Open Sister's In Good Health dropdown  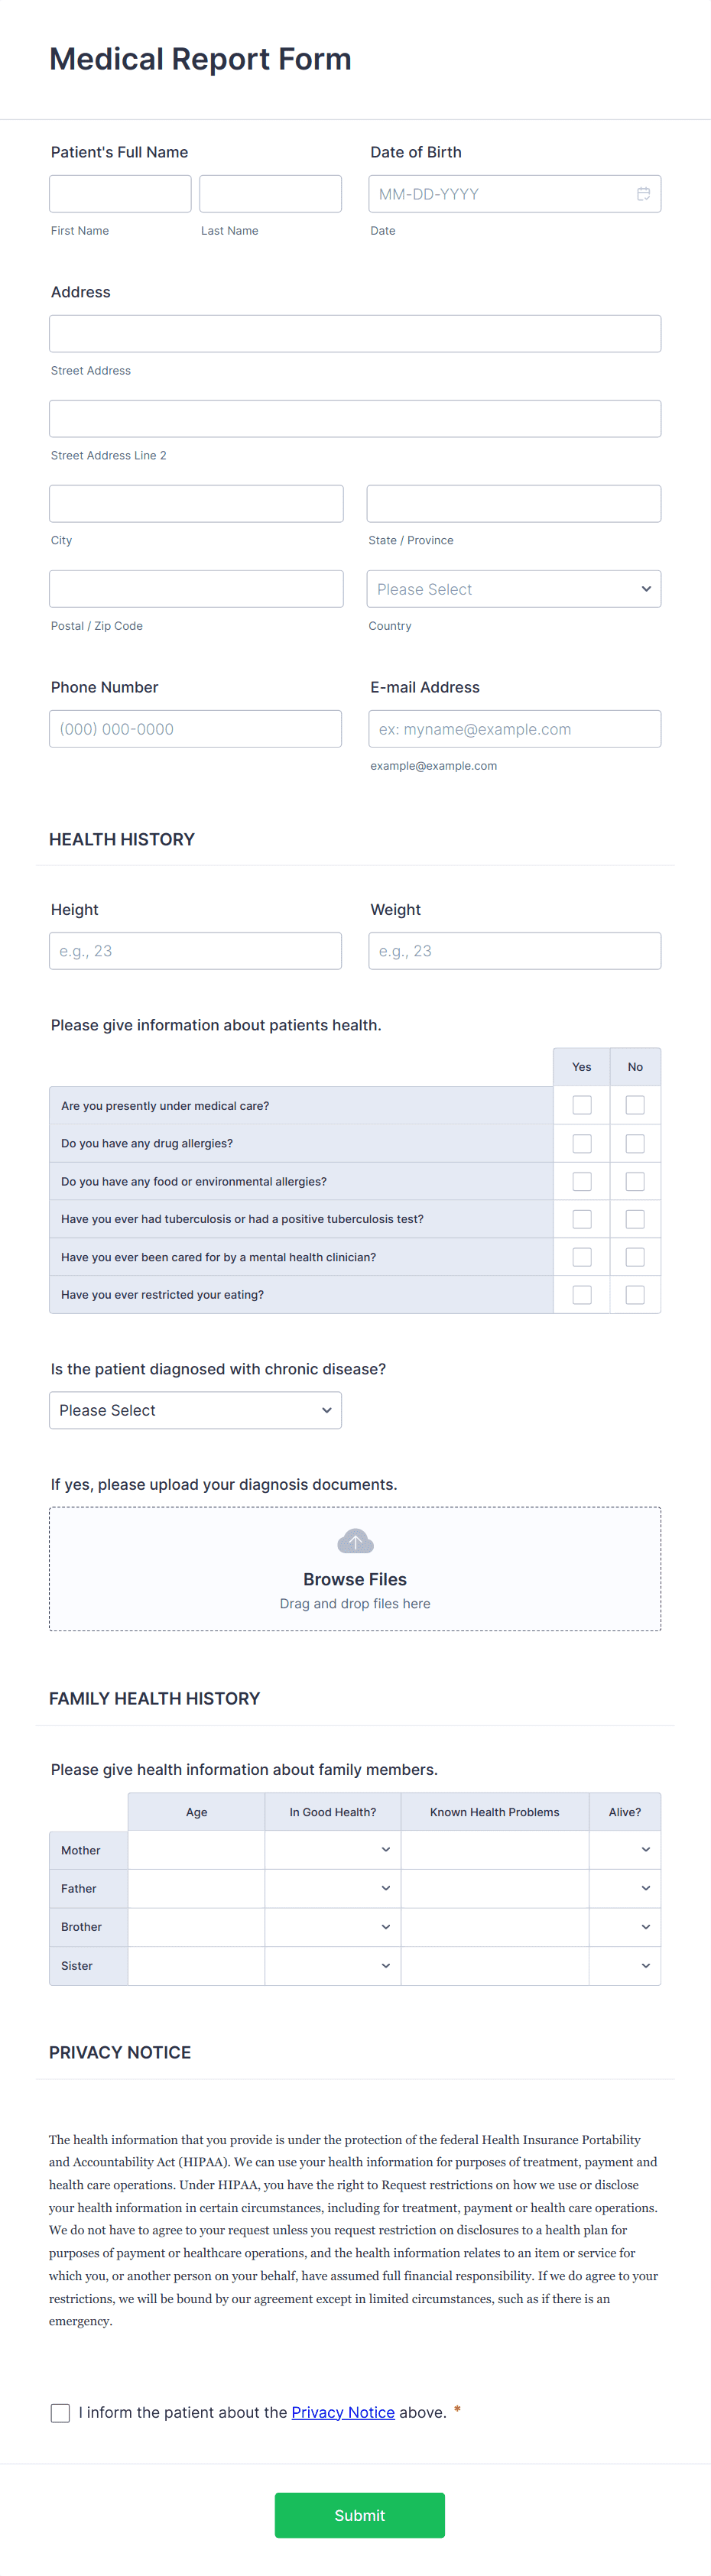coord(333,1965)
